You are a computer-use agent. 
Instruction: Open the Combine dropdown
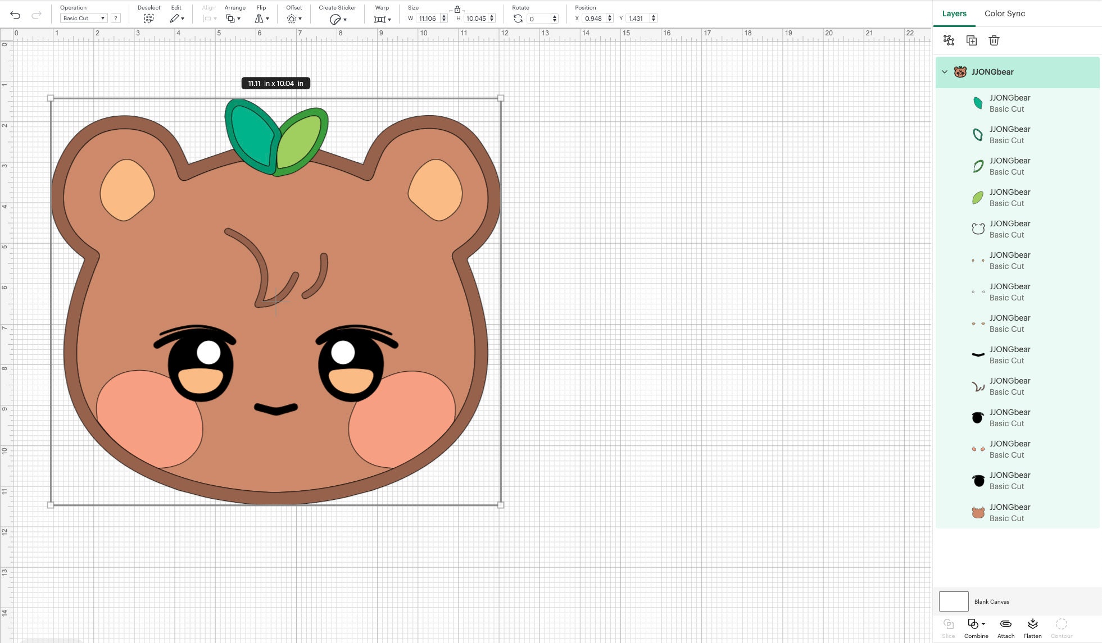[976, 628]
